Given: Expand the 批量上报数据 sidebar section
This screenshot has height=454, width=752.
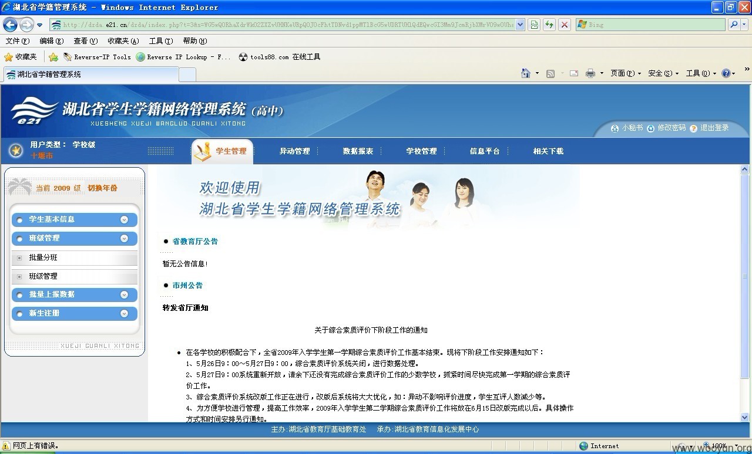Looking at the screenshot, I should pos(75,294).
